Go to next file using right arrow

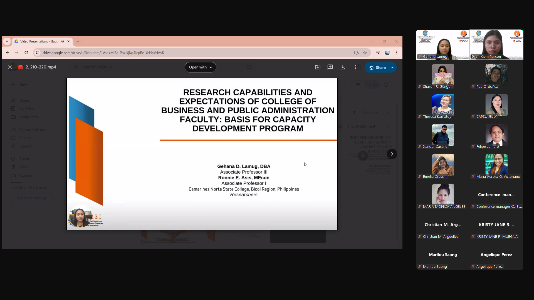[392, 154]
